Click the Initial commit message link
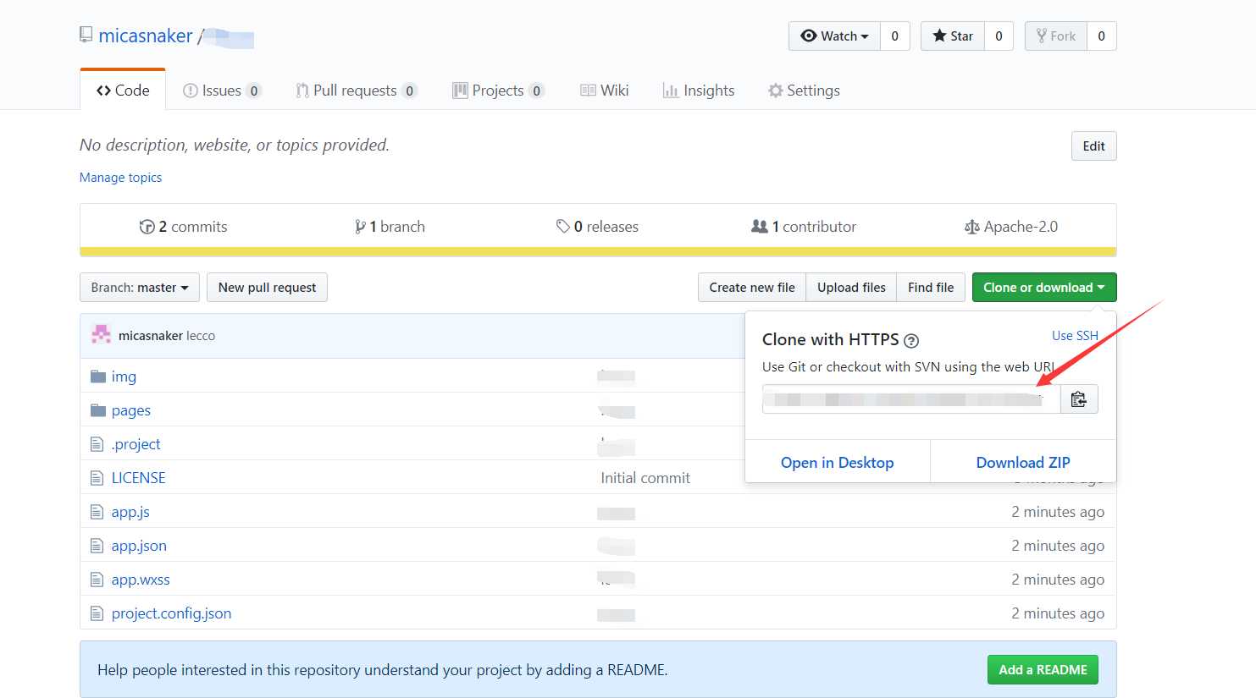The image size is (1256, 698). [645, 478]
